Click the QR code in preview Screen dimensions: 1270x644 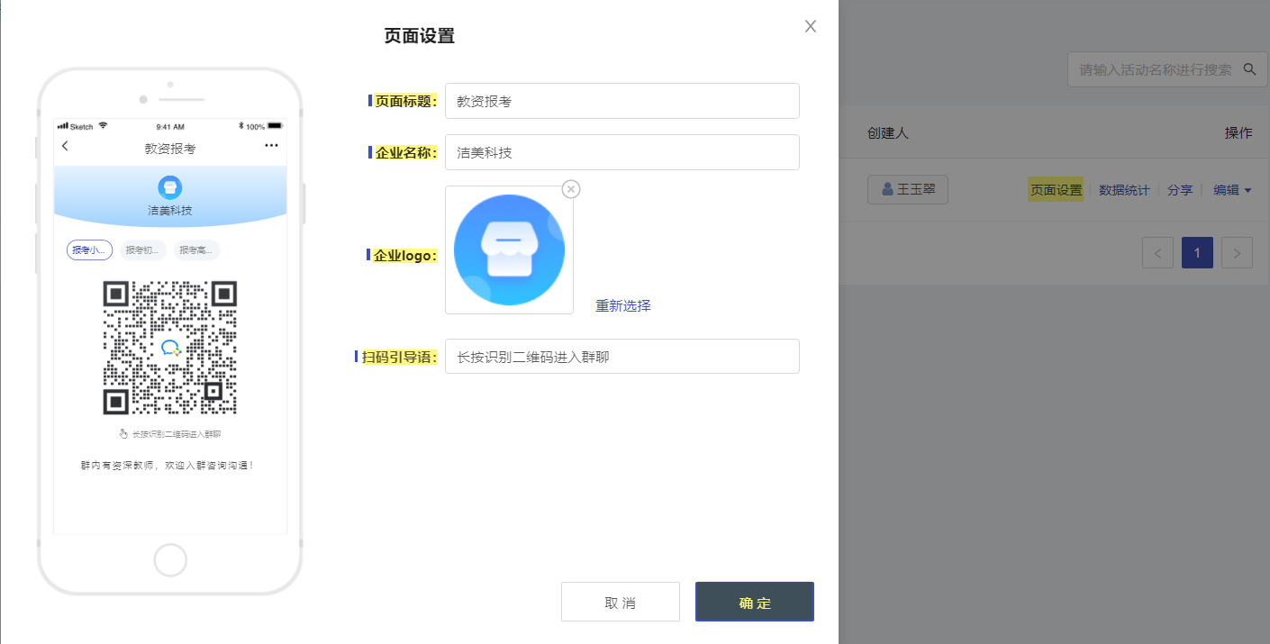(170, 348)
